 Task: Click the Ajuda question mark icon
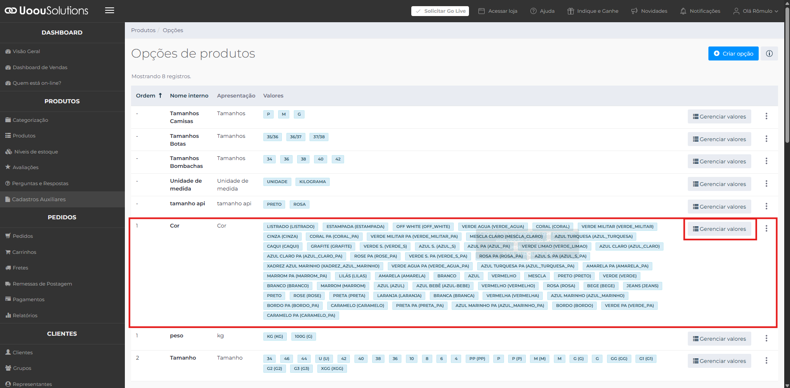533,11
